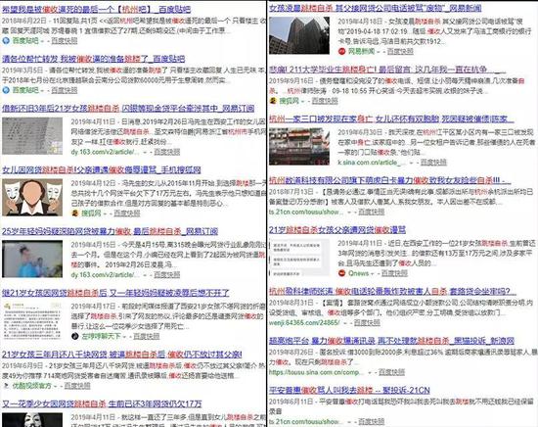The image size is (538, 427).
Task: Click thumbnail of 25岁年轻妈妈 result
Action: click(x=32, y=259)
